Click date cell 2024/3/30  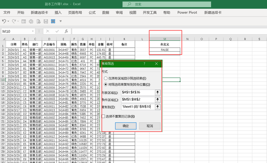pos(13,159)
